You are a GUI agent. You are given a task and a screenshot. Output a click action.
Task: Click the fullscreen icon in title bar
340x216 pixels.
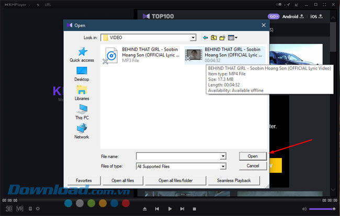[x=324, y=5]
